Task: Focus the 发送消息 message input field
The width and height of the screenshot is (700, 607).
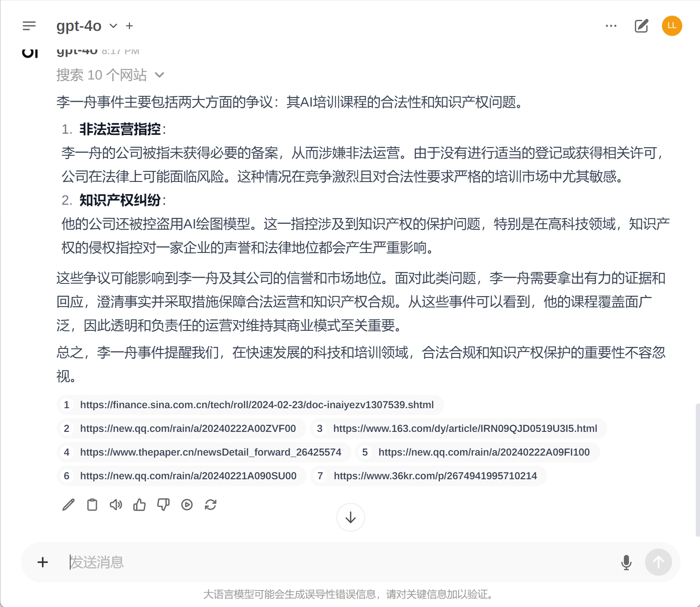Action: click(x=338, y=562)
